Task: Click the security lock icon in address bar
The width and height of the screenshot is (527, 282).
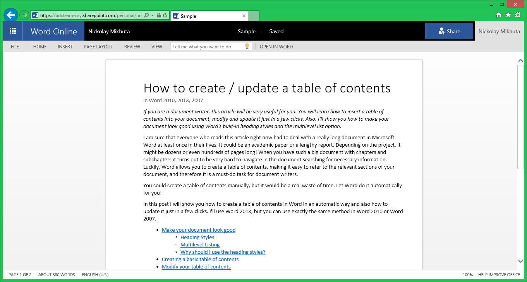Action: [x=159, y=15]
